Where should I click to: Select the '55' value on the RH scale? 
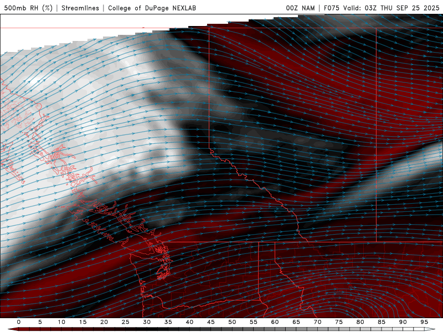click(x=254, y=322)
